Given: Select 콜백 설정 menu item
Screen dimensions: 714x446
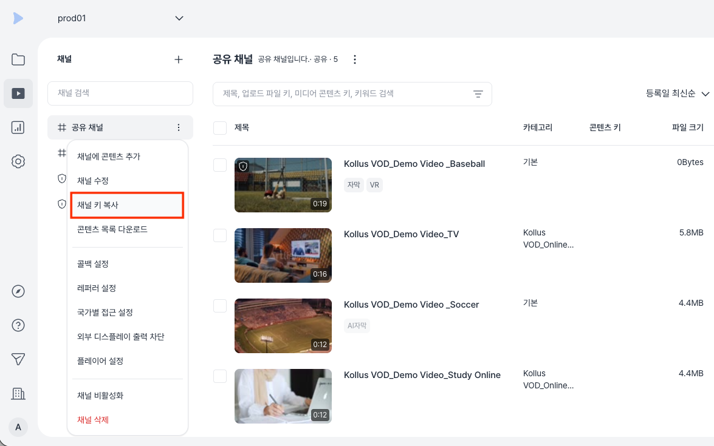Looking at the screenshot, I should tap(127, 264).
